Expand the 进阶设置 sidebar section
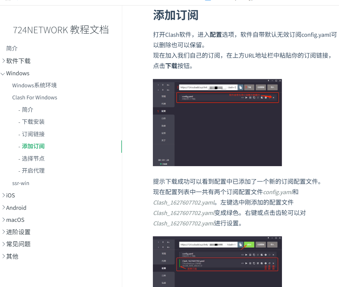339x287 pixels. point(18,232)
